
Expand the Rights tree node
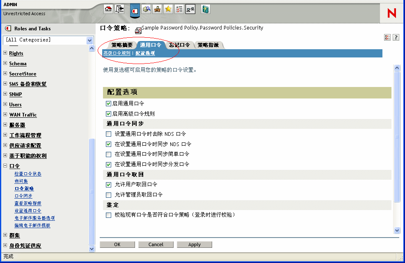(5, 53)
